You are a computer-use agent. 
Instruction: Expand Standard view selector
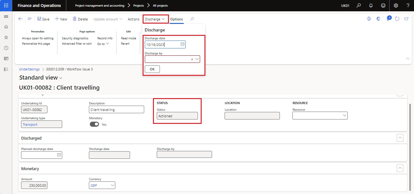(x=41, y=78)
